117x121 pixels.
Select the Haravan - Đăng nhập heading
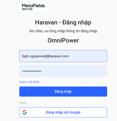point(63,22)
